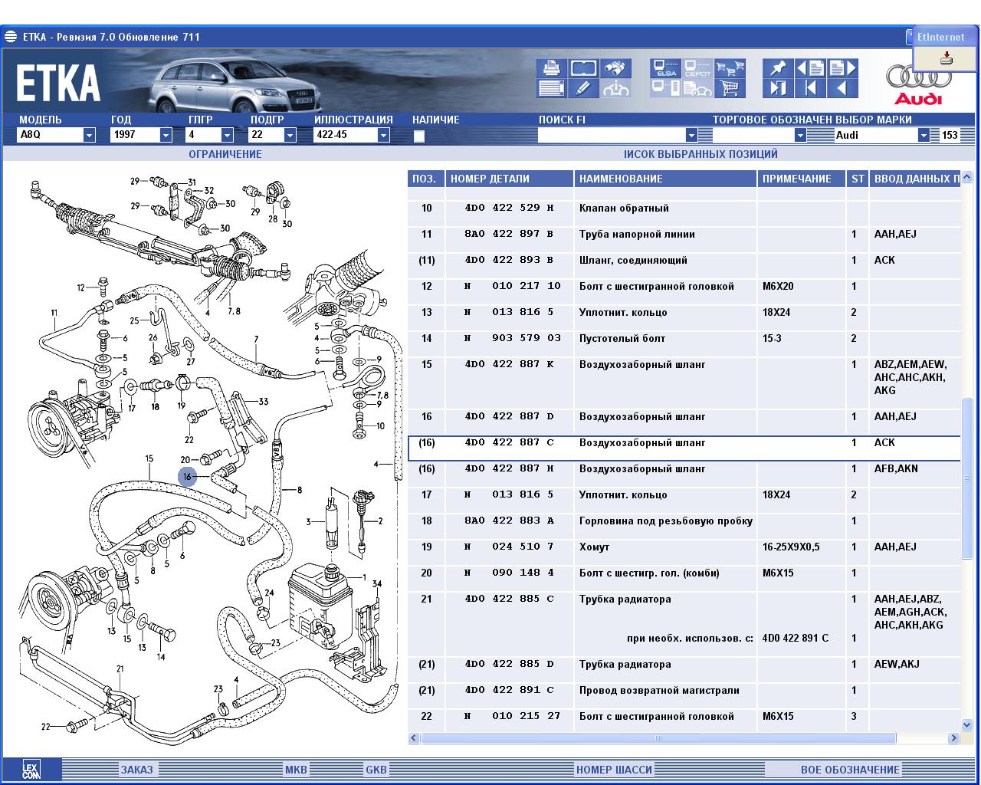Open the ГОД dropdown showing 1997
This screenshot has width=981, height=785.
pos(166,135)
